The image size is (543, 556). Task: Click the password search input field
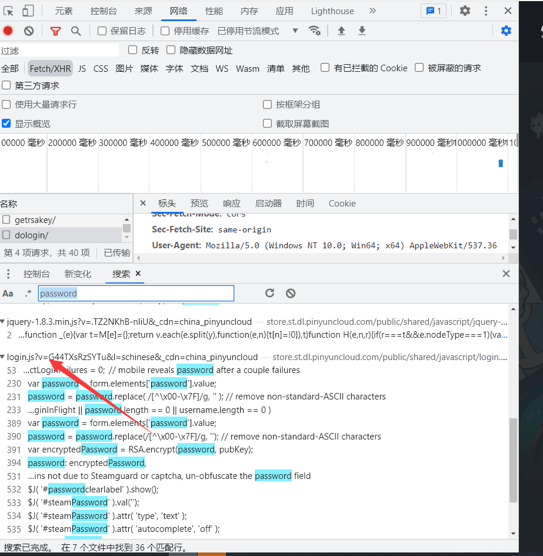click(x=136, y=293)
